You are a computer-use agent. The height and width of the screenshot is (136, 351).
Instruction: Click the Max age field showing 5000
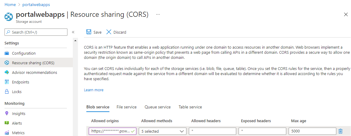tap(313, 131)
